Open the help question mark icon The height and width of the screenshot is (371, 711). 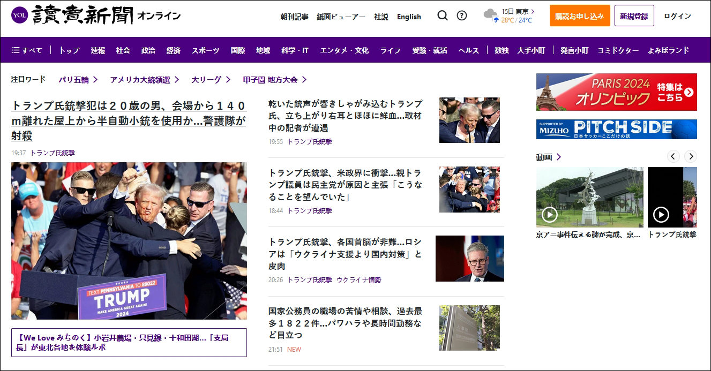pos(461,16)
